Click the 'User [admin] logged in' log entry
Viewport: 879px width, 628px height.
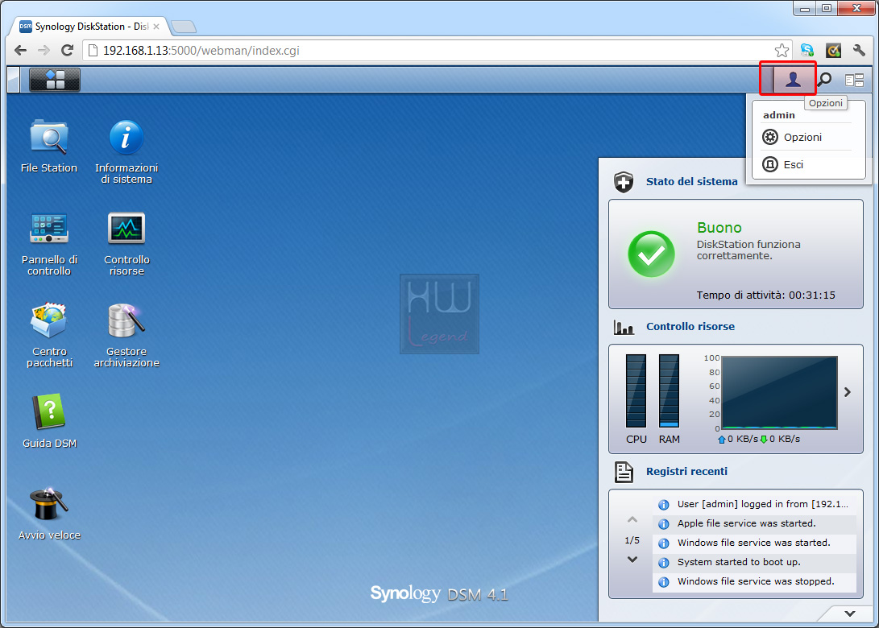(755, 504)
